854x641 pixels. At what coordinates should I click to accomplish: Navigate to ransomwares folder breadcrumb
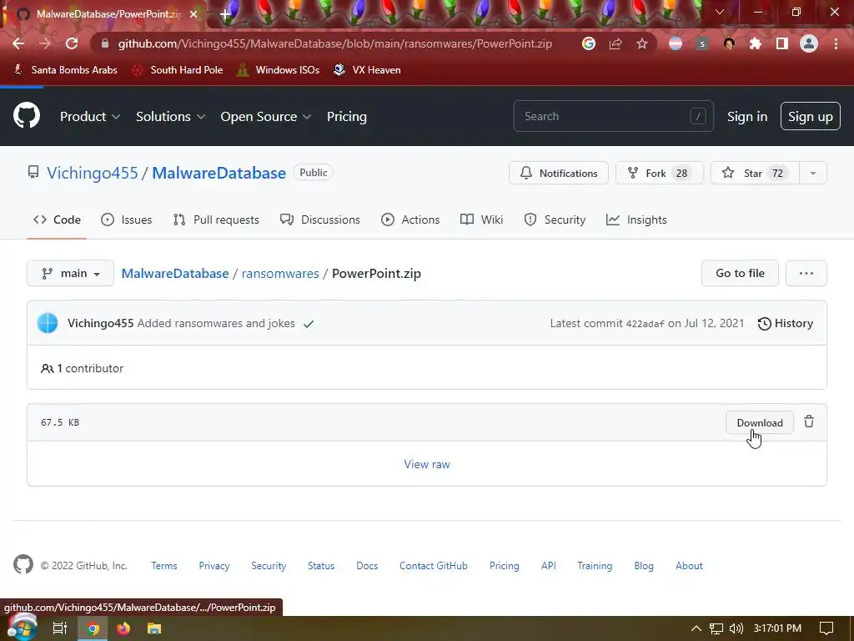pyautogui.click(x=280, y=274)
